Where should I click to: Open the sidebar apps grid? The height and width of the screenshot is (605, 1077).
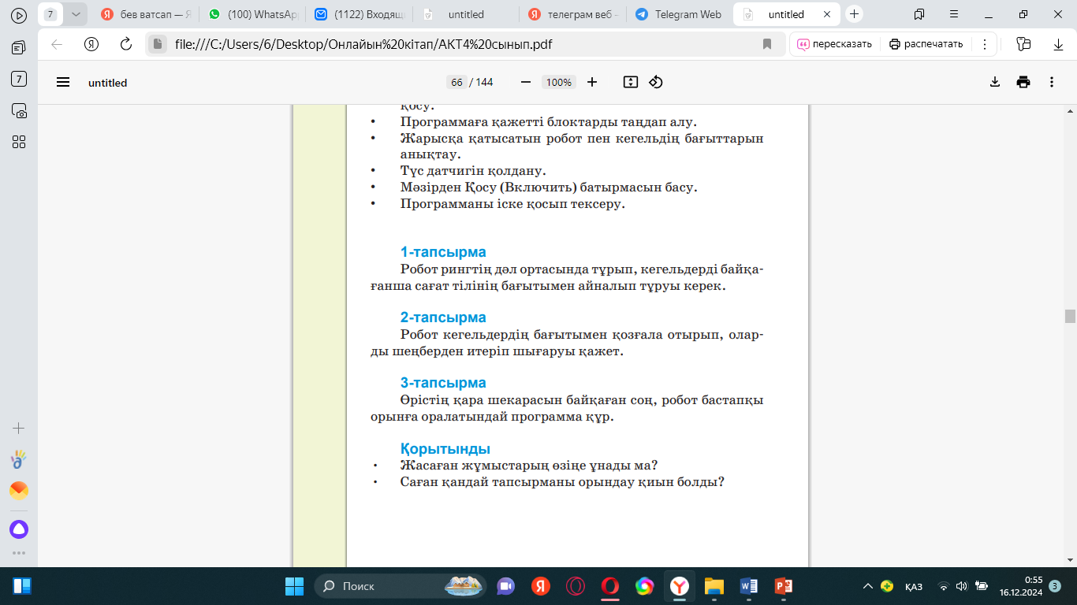click(19, 142)
